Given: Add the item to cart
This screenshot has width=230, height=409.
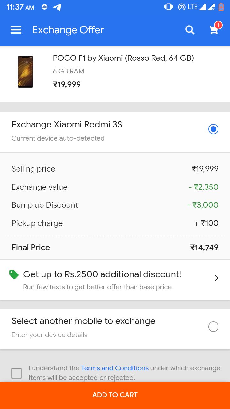Looking at the screenshot, I should click(x=115, y=395).
